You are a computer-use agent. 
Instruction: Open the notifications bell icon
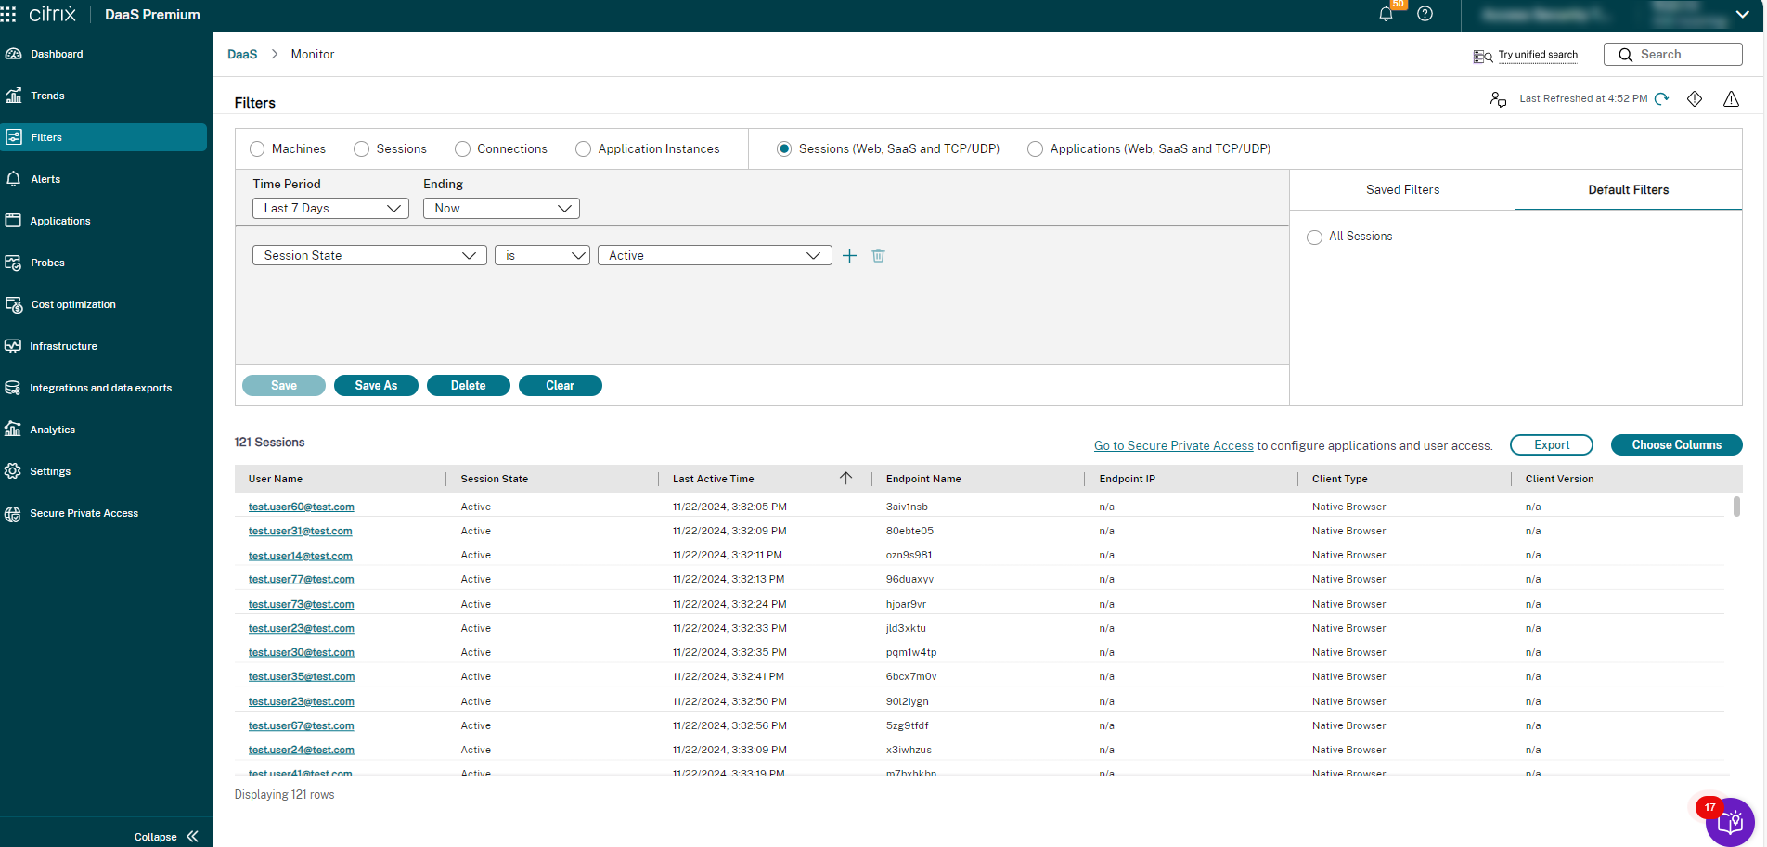[x=1386, y=14]
